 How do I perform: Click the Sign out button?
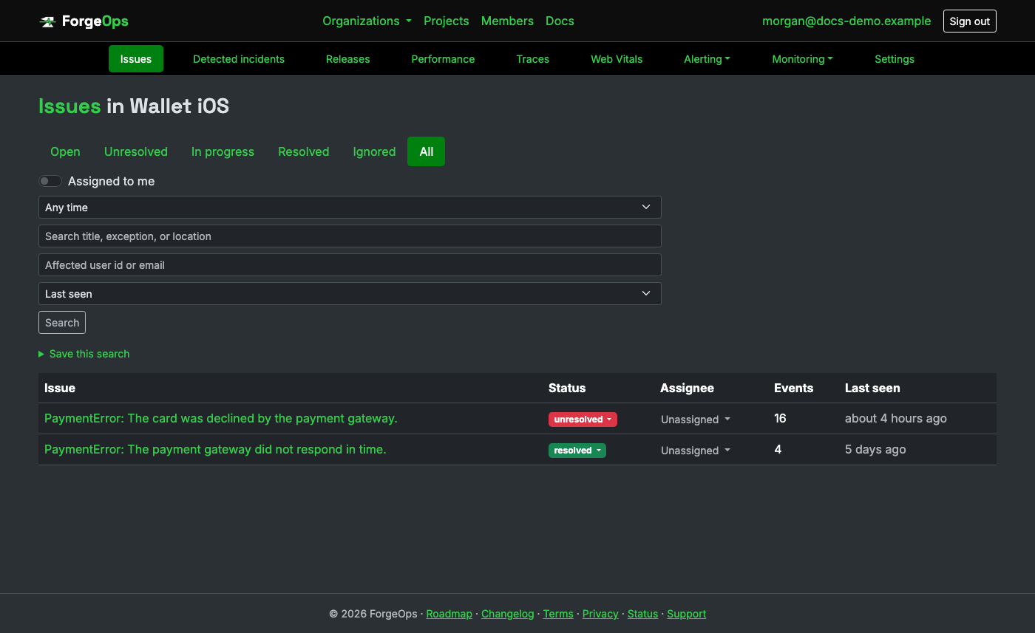pyautogui.click(x=969, y=21)
